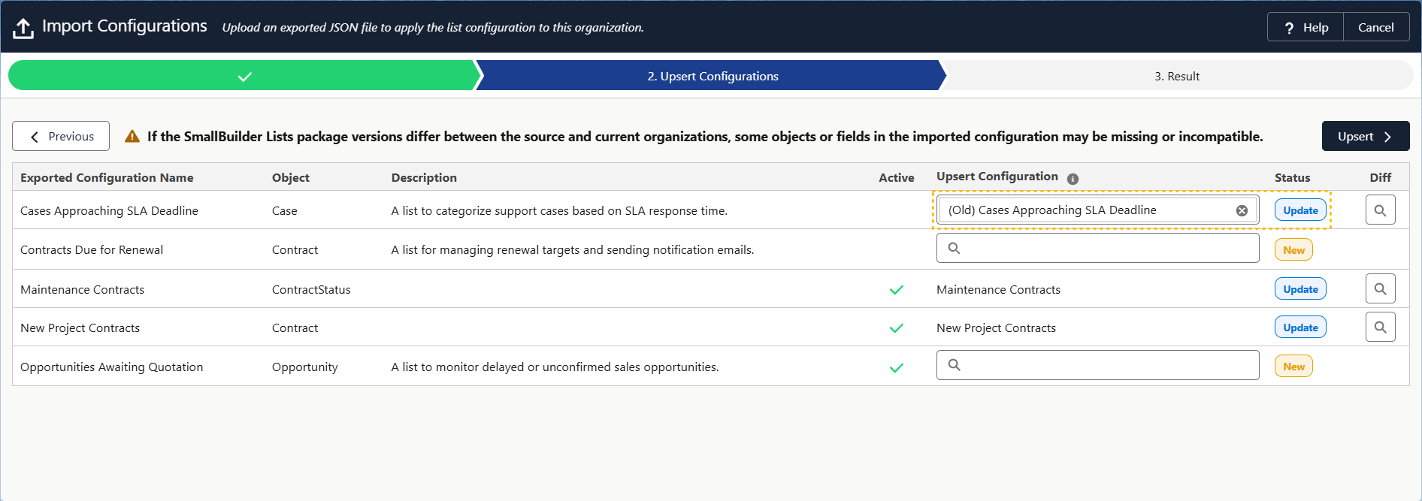1422x501 pixels.
Task: Click the New status badge for Contracts Due
Action: pyautogui.click(x=1293, y=250)
